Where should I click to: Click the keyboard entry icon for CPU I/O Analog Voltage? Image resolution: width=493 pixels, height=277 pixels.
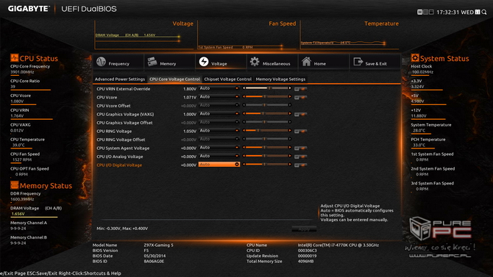click(x=300, y=157)
